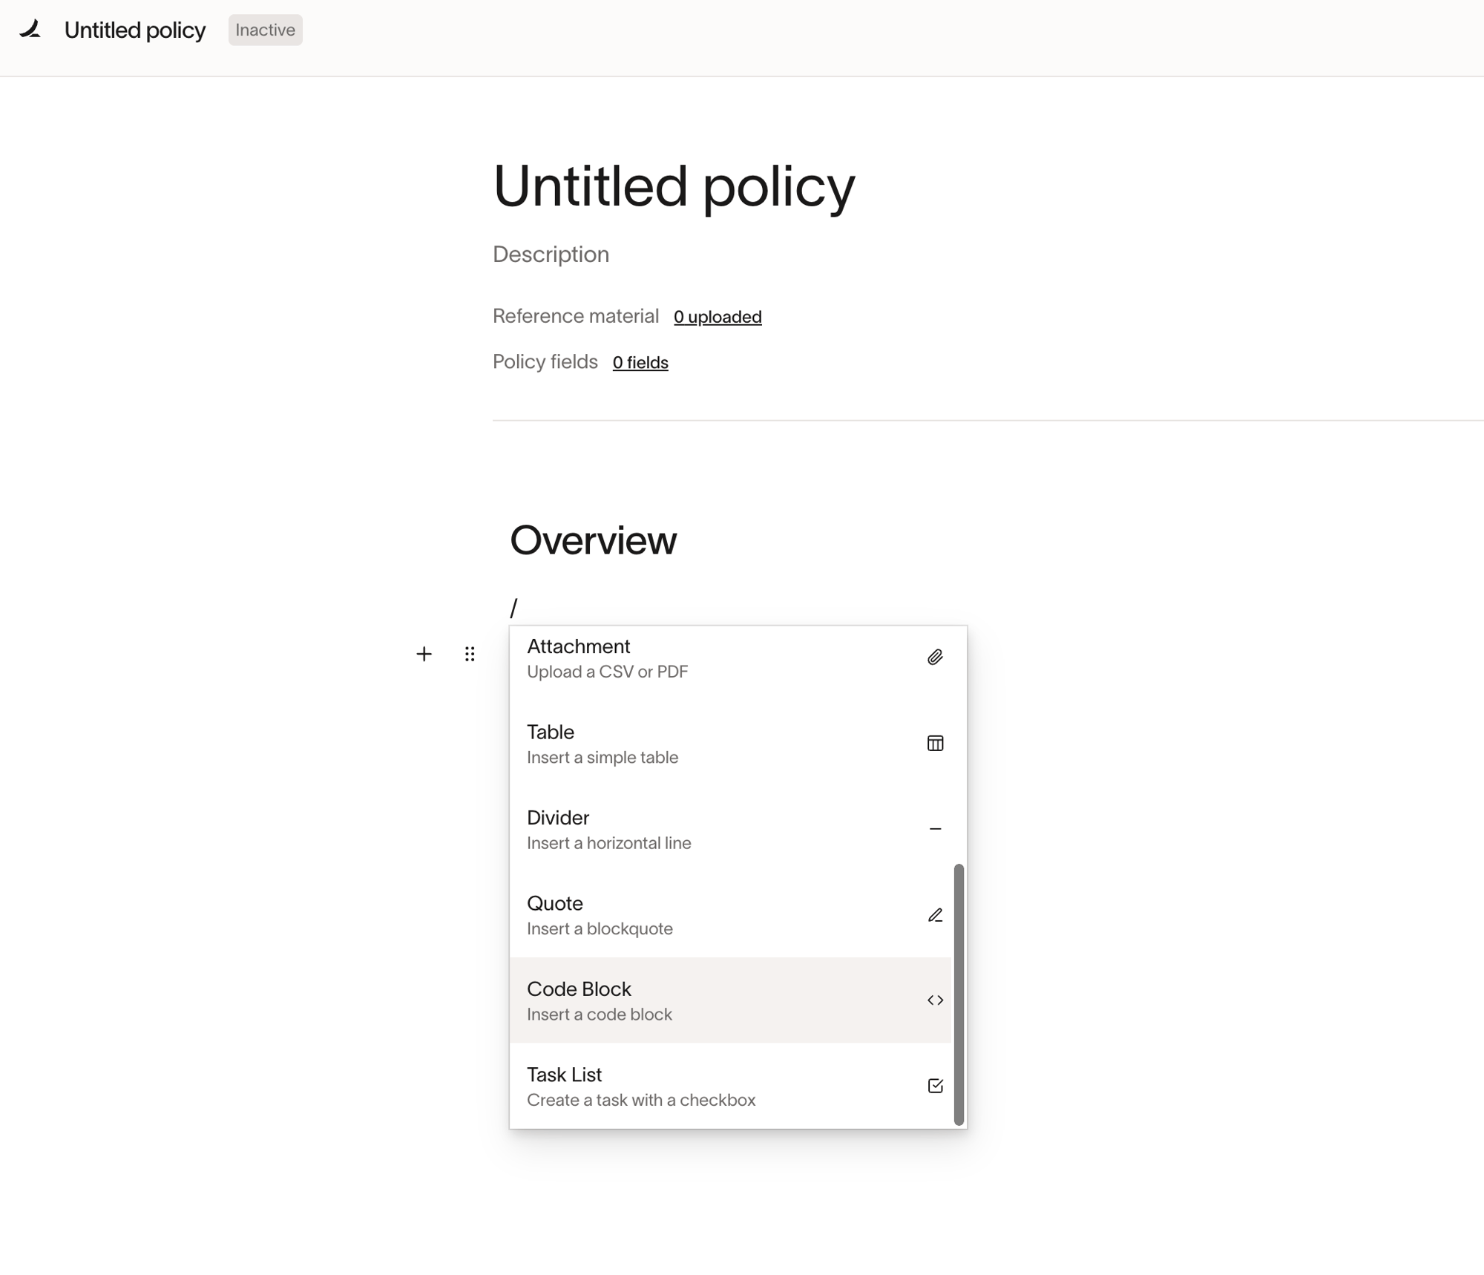Click the Overview heading
Screen dimensions: 1484x1275
(x=593, y=540)
